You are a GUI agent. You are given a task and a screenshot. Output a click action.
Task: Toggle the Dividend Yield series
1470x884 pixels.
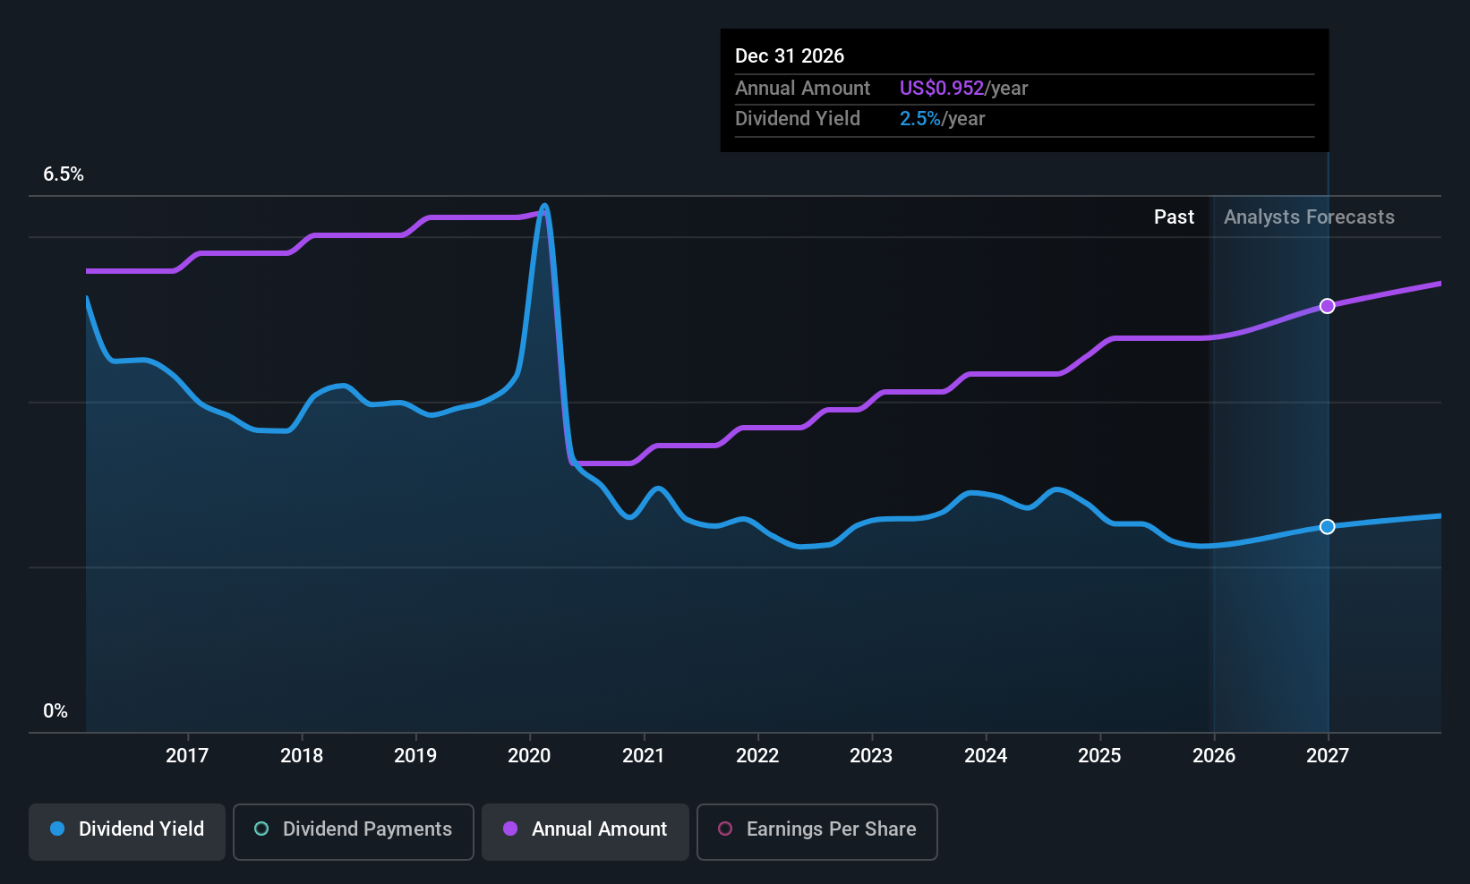coord(127,831)
